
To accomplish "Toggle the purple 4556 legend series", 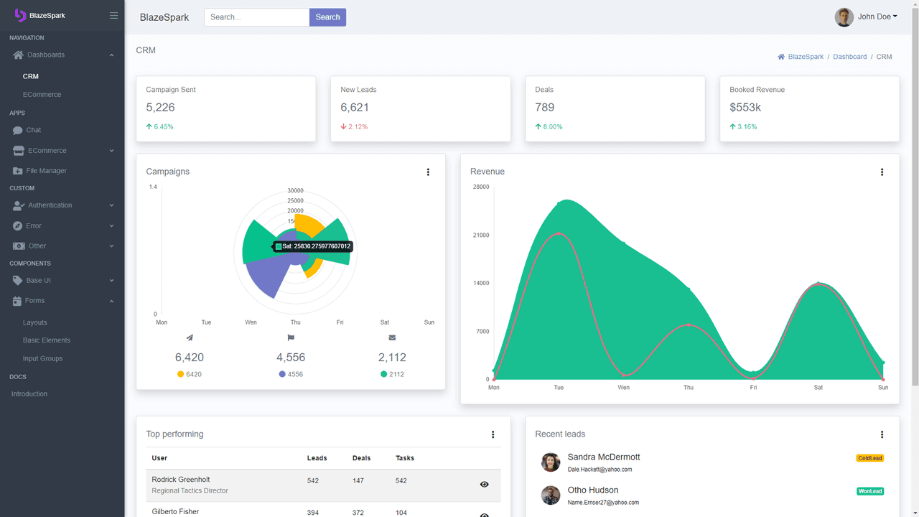I will coord(291,374).
